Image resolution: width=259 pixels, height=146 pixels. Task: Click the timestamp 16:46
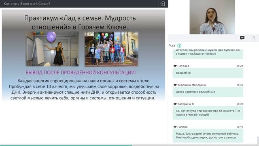click(240, 127)
